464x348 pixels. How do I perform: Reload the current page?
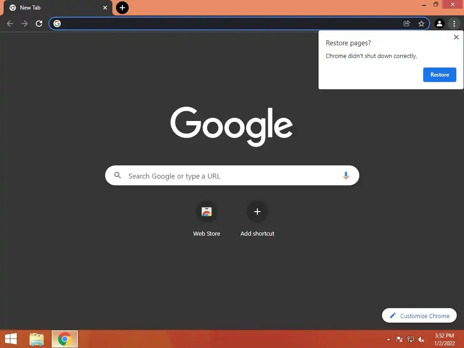click(39, 24)
